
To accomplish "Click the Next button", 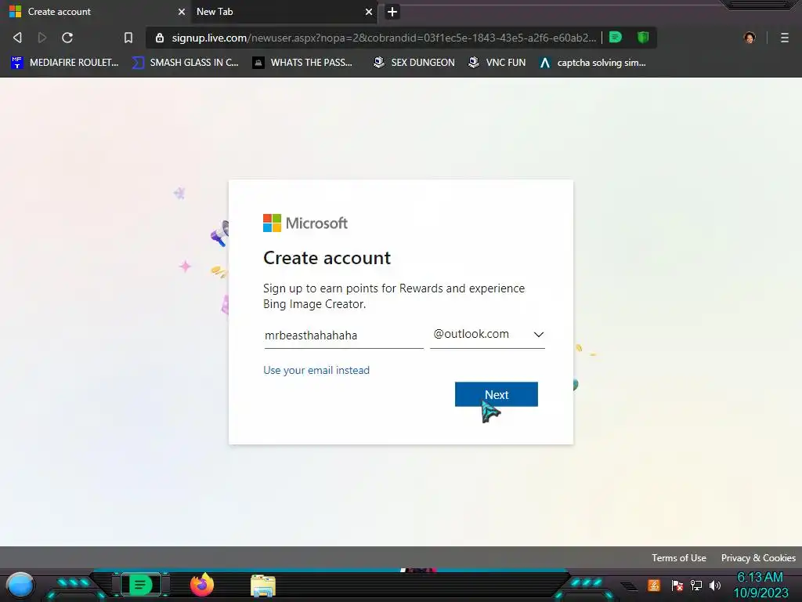I will coord(496,394).
